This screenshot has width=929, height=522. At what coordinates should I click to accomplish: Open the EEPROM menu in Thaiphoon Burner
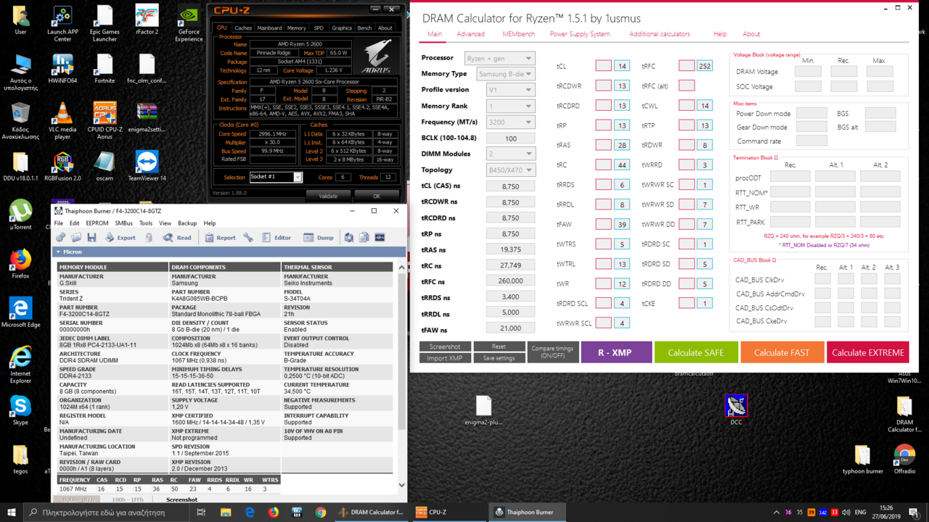(x=97, y=223)
